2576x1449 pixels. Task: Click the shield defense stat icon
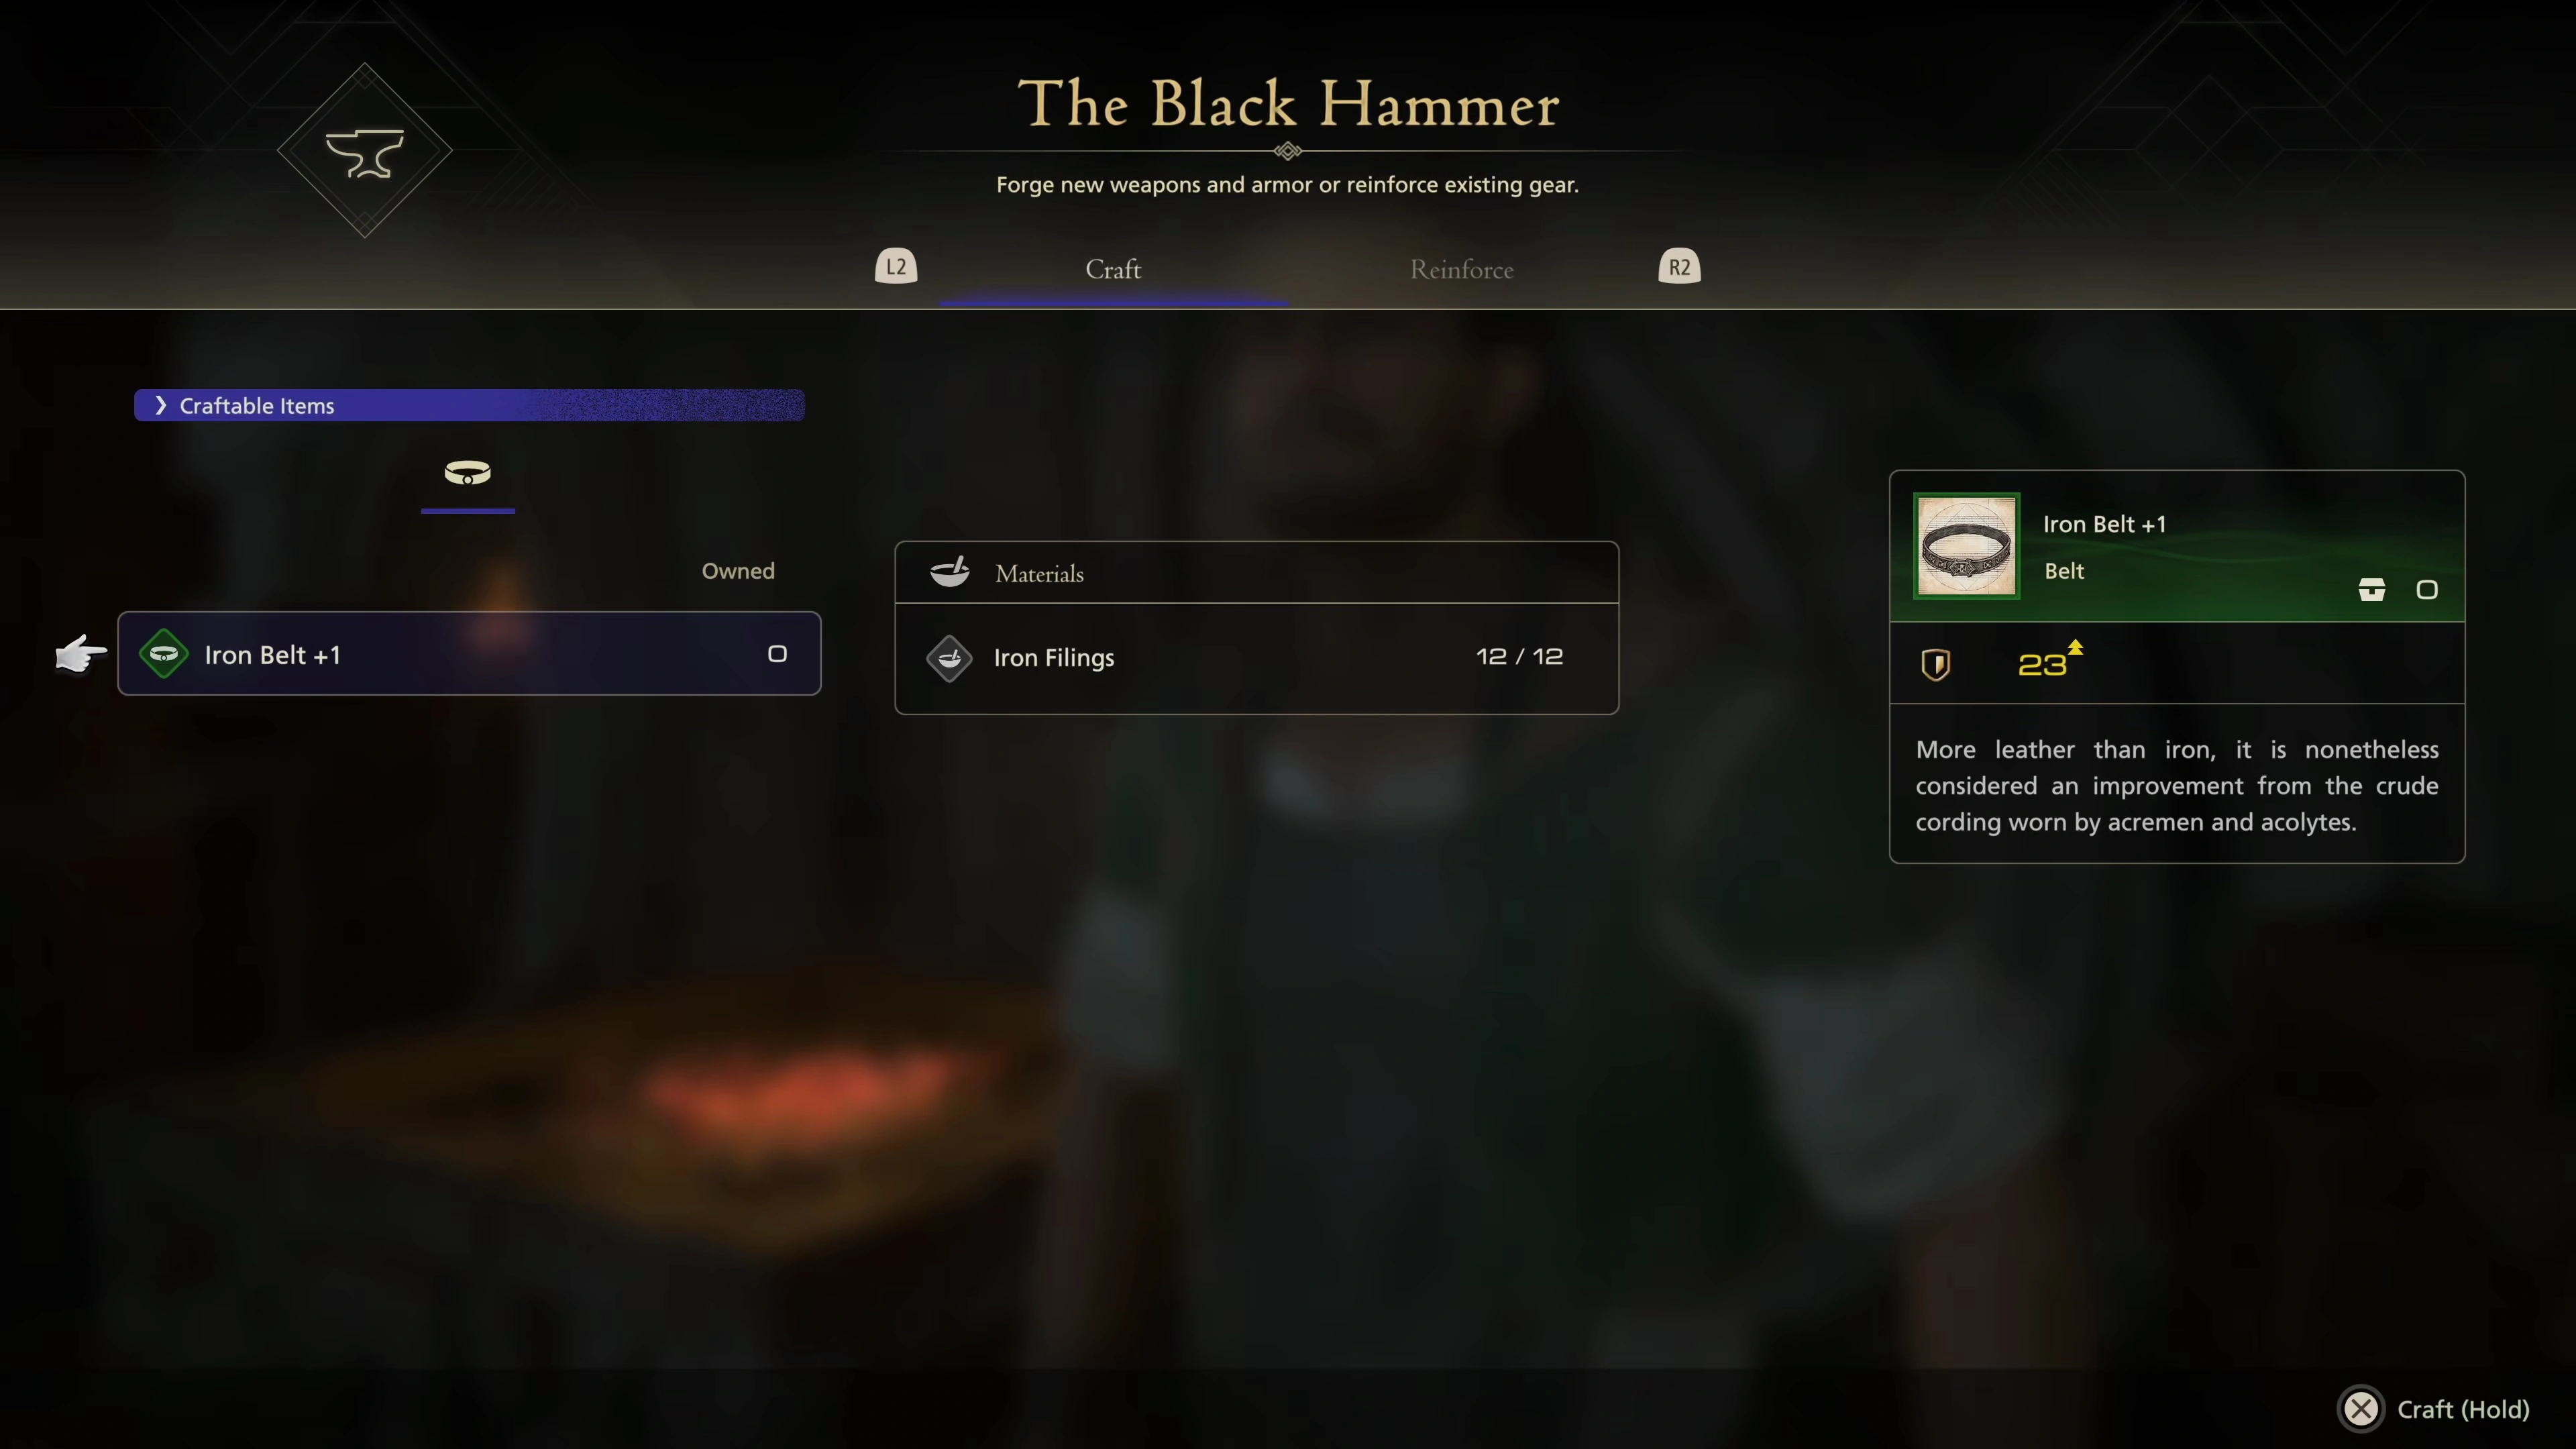click(1936, 664)
